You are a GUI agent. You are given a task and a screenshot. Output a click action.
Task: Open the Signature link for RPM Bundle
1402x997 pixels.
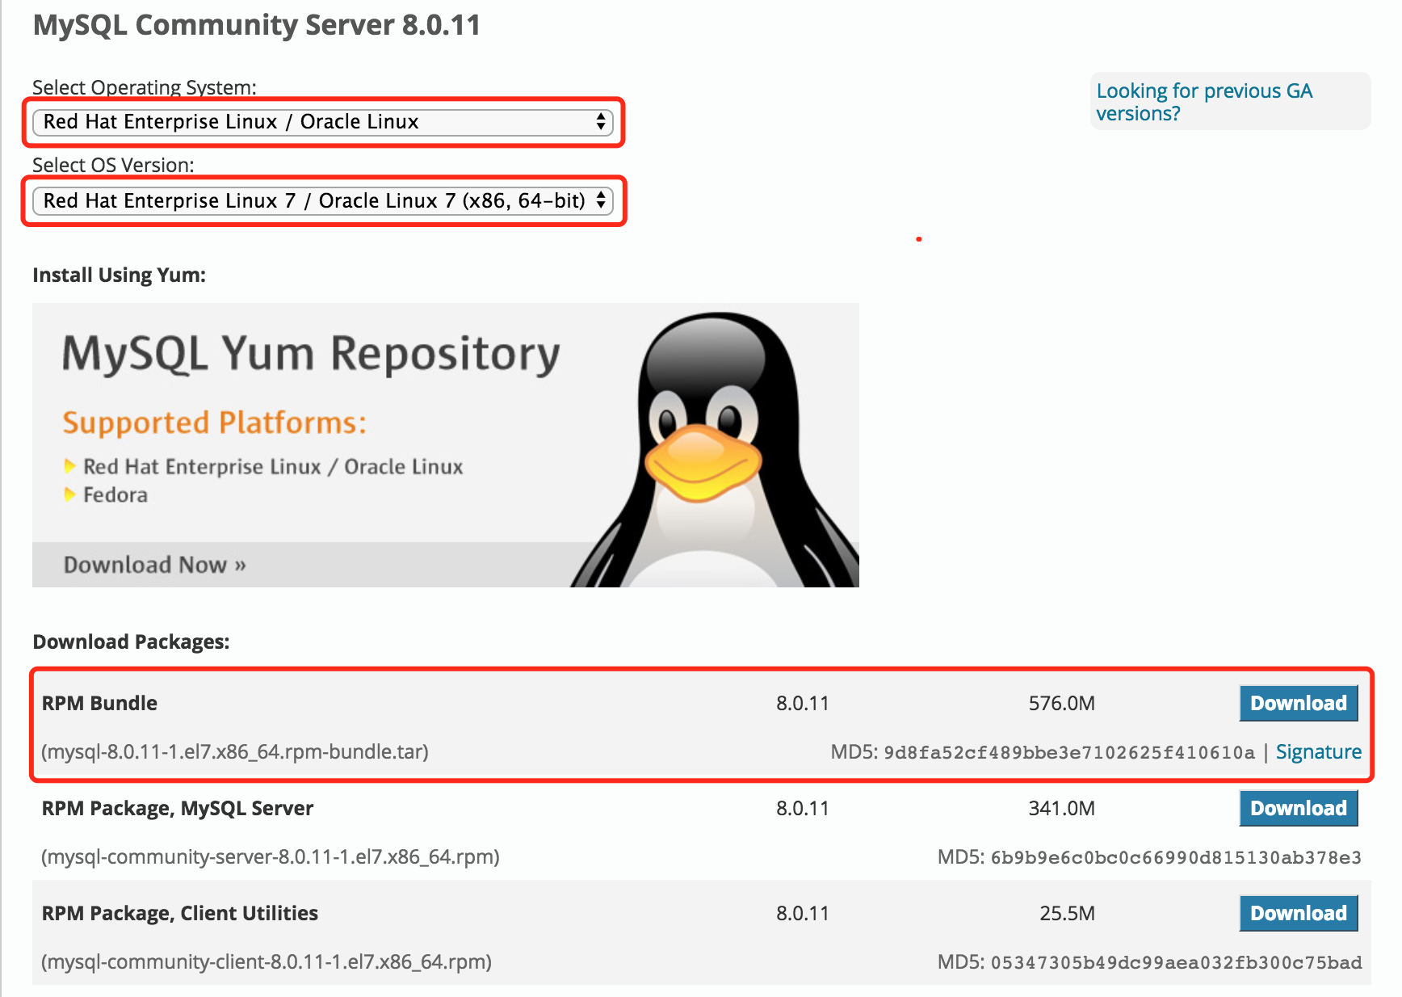coord(1318,752)
